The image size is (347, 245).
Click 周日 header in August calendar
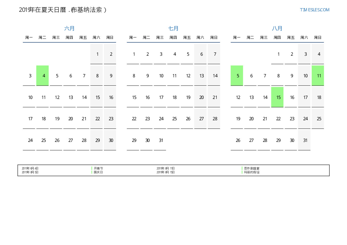(x=318, y=38)
